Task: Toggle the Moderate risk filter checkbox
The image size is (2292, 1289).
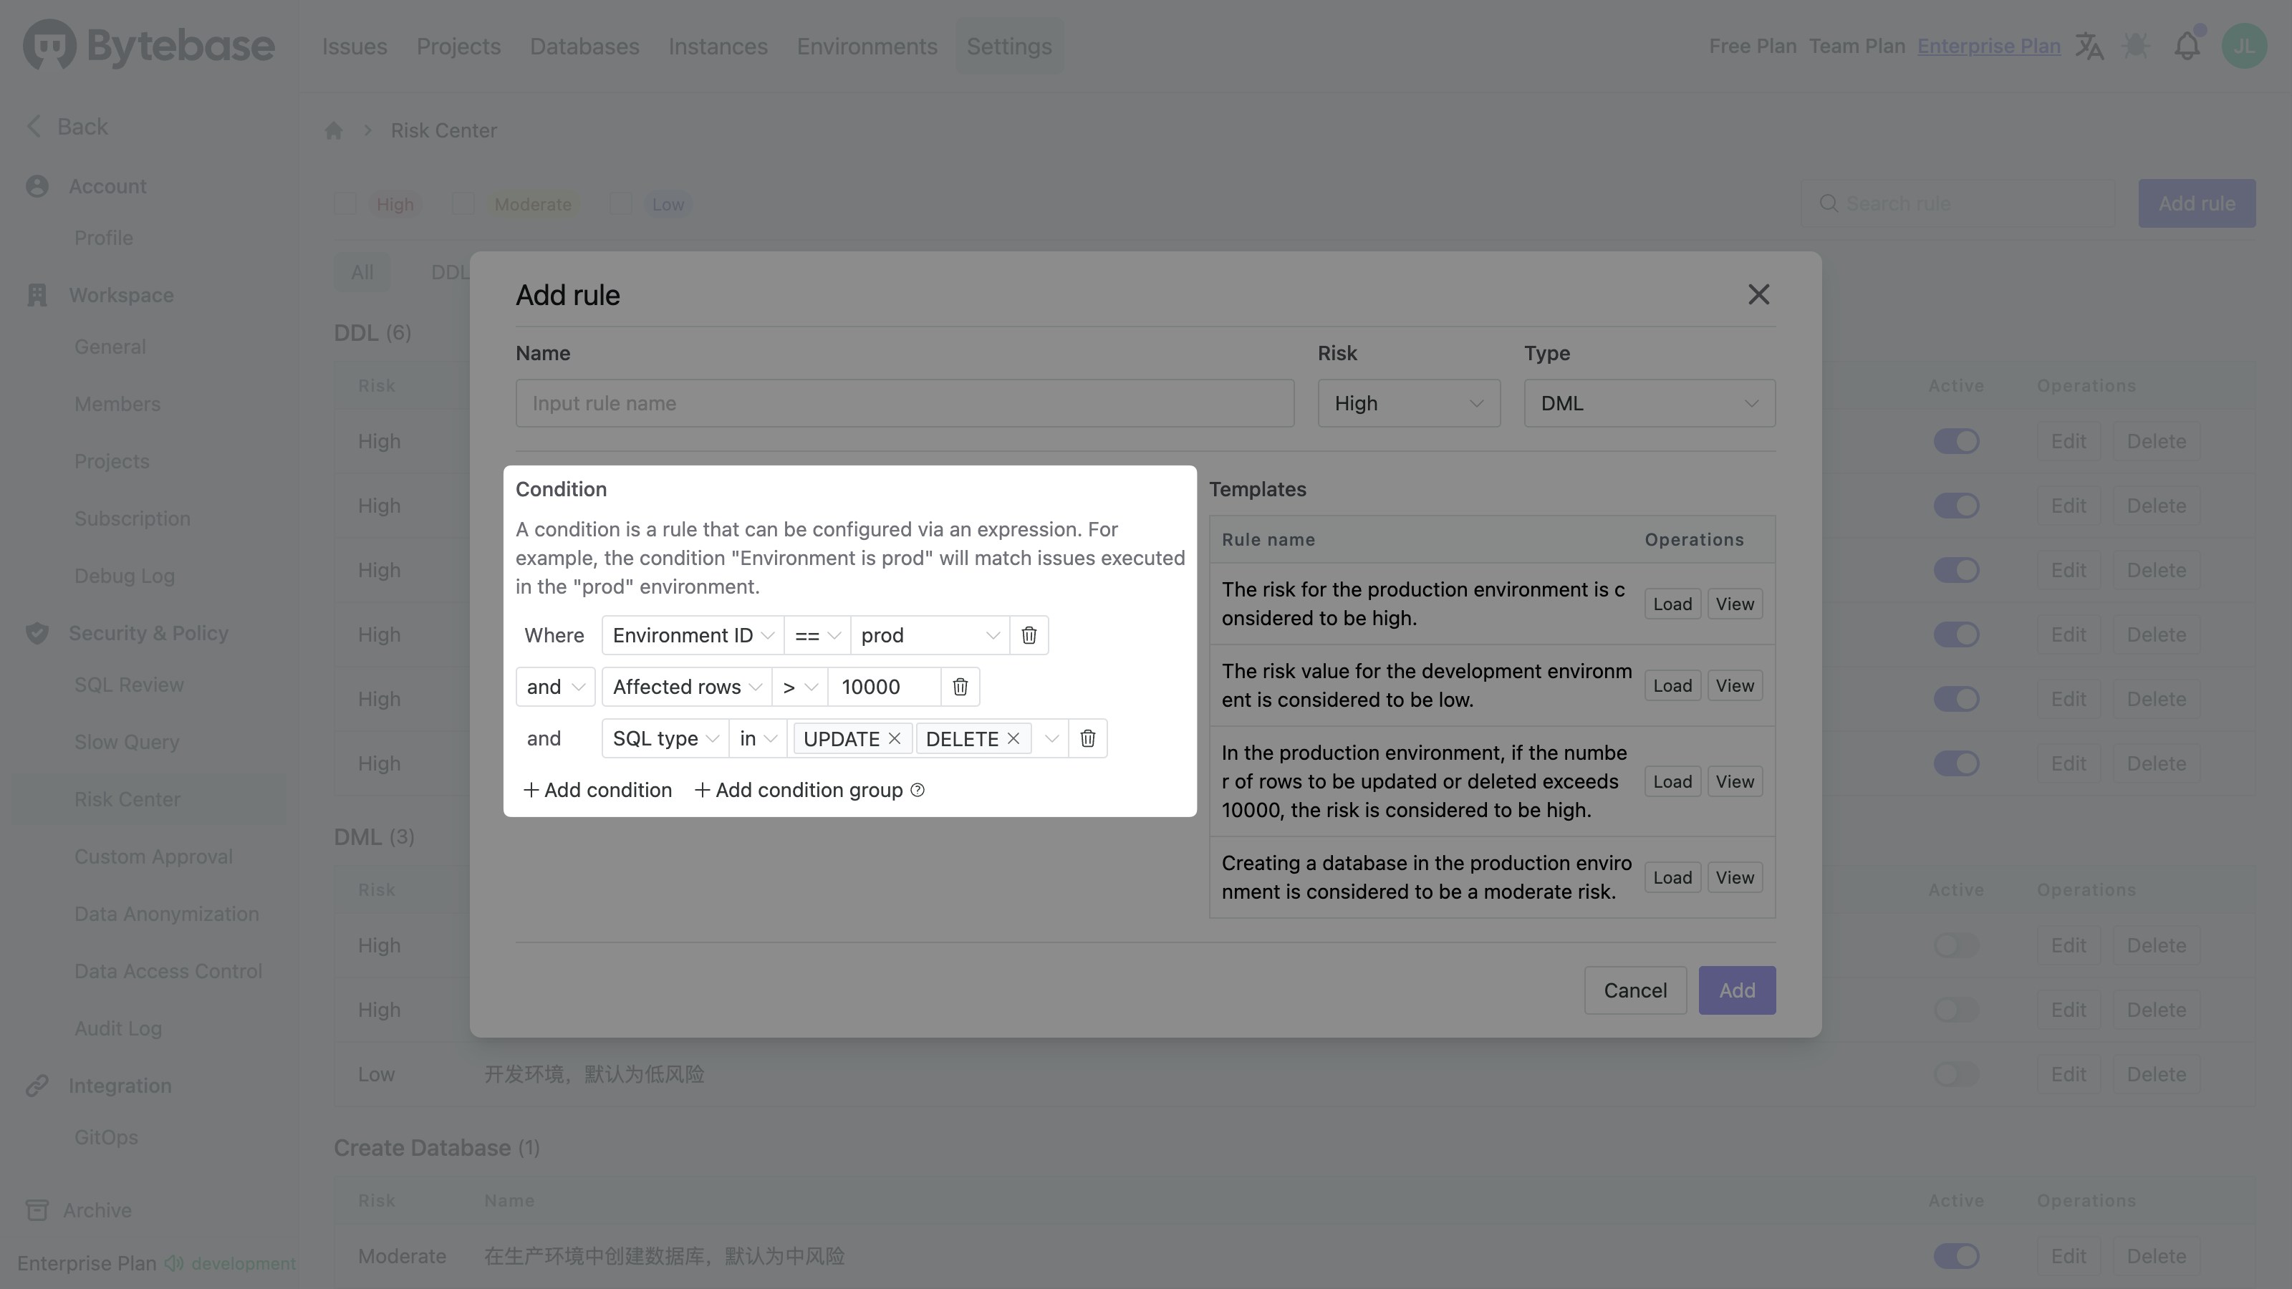Action: (463, 203)
